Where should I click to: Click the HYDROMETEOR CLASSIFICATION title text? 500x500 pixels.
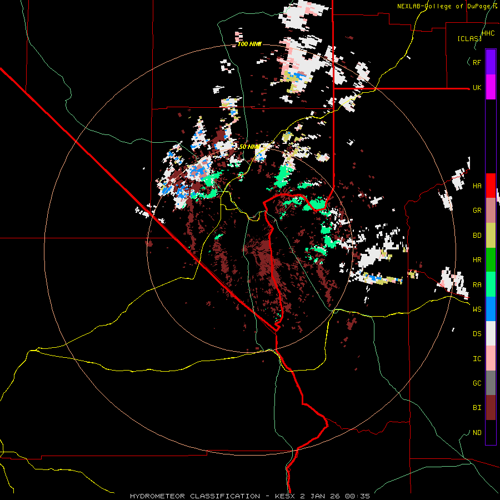click(x=195, y=496)
